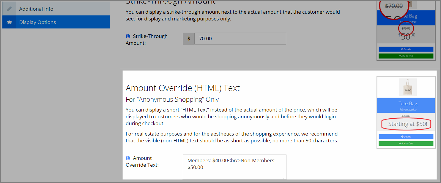
Task: Click the info icon next to Amount Override Text
Action: (128, 158)
